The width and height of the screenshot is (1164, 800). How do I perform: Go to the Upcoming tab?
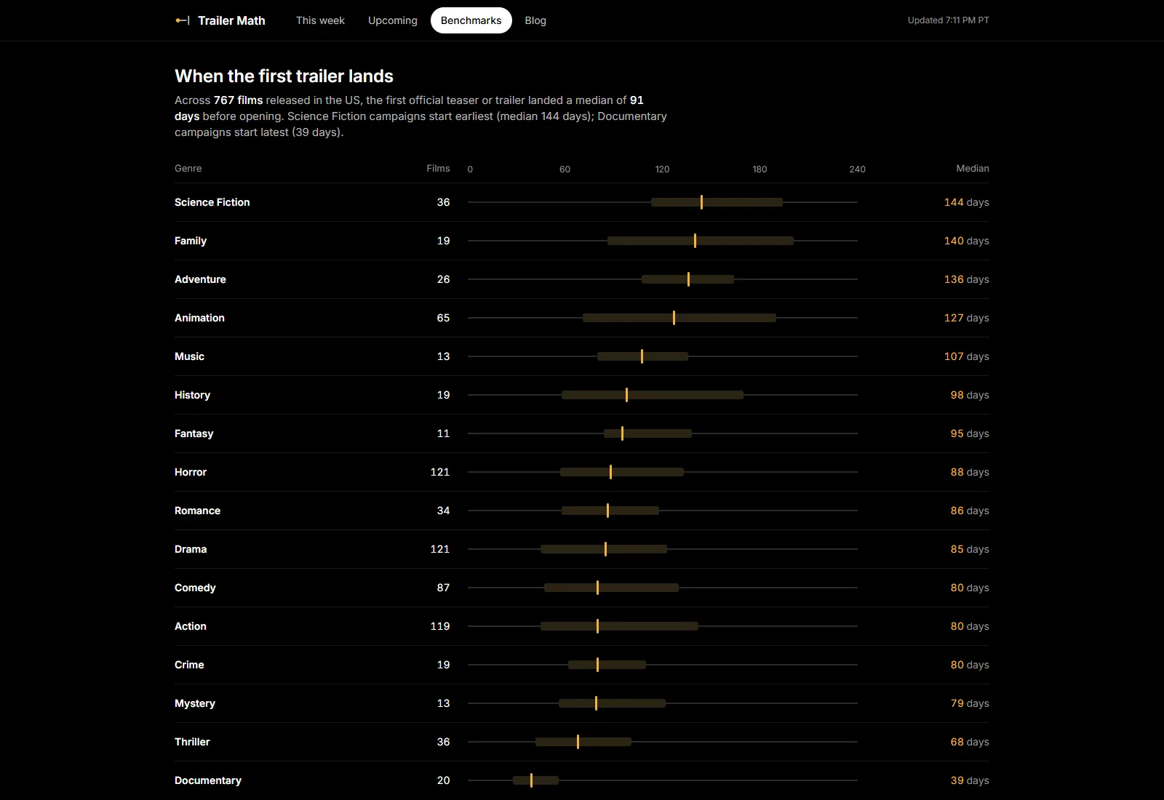pyautogui.click(x=393, y=20)
